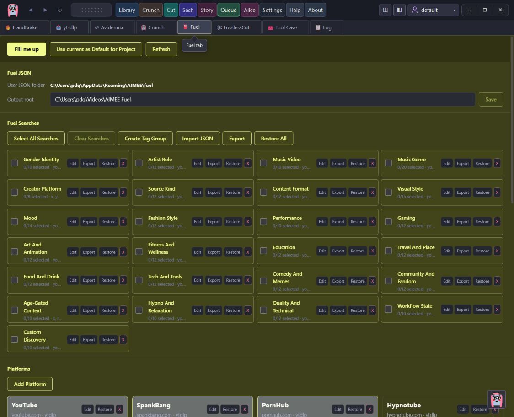Show the Log tab
The height and width of the screenshot is (417, 514).
327,27
